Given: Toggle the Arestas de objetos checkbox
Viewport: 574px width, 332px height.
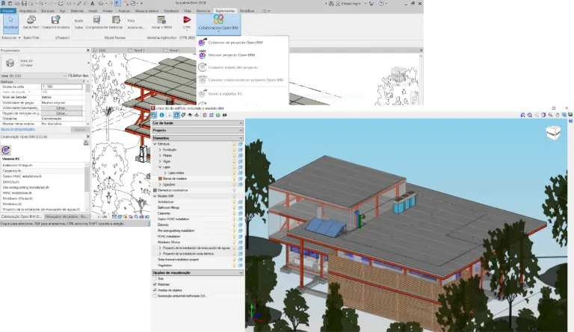Looking at the screenshot, I should (155, 290).
